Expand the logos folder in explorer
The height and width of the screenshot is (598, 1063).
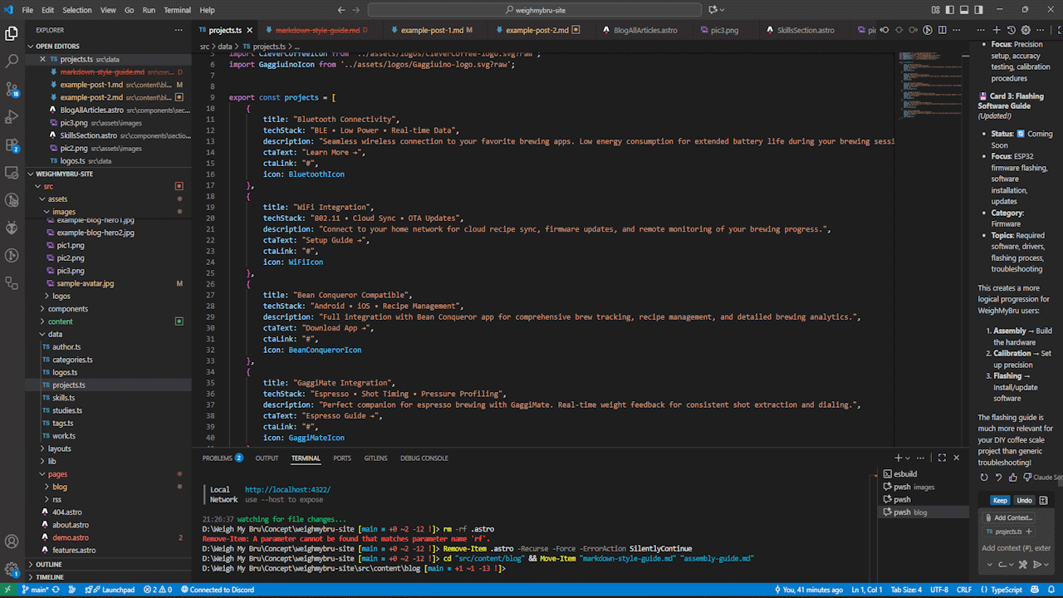pos(61,296)
